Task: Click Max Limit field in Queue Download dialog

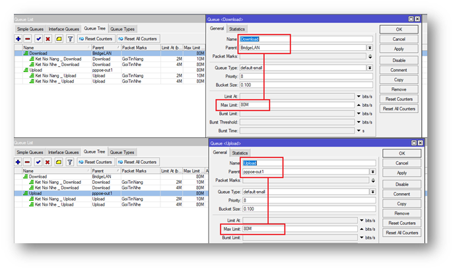Action: tap(297, 105)
